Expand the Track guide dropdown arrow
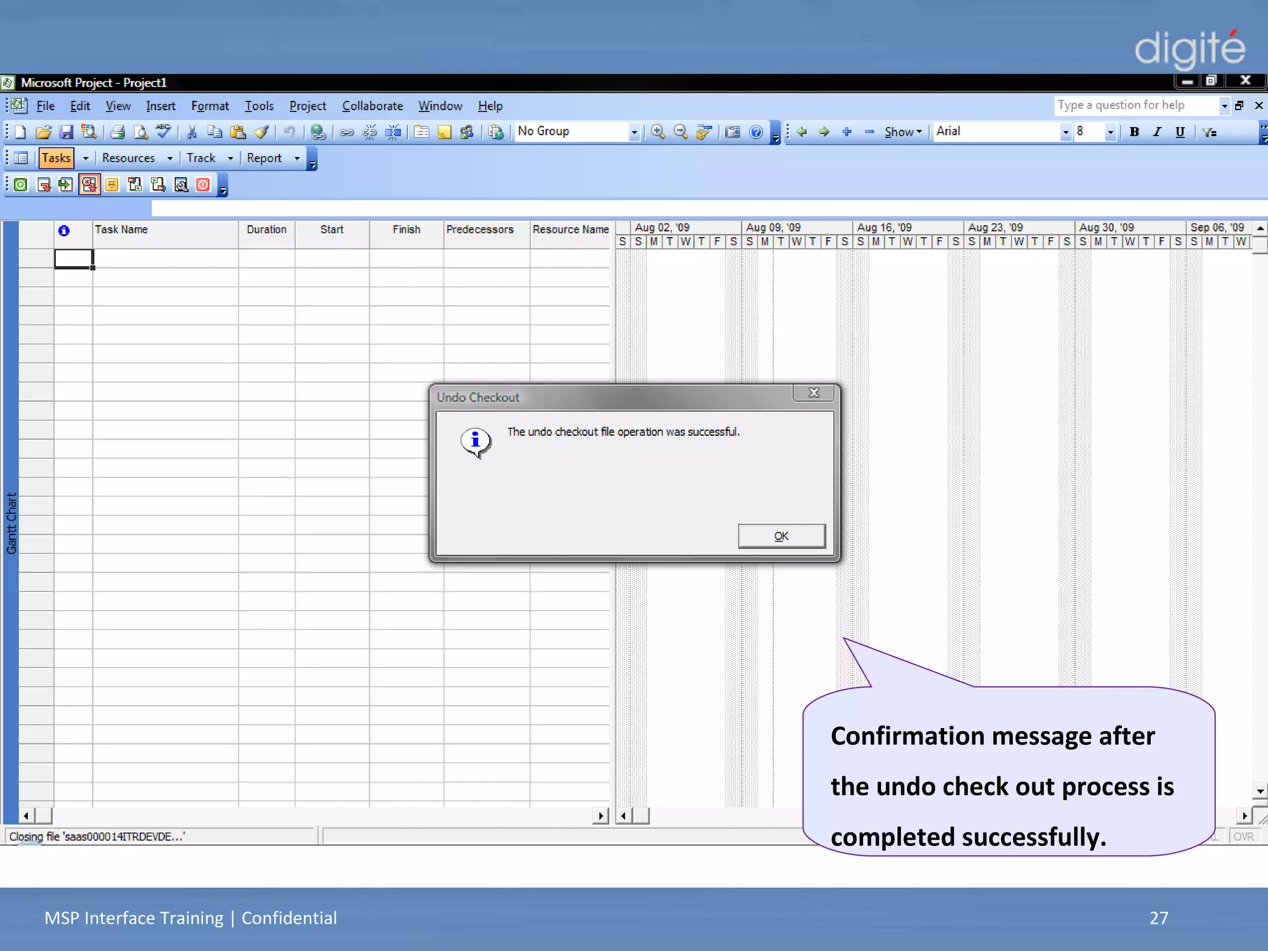Viewport: 1268px width, 951px height. (230, 158)
